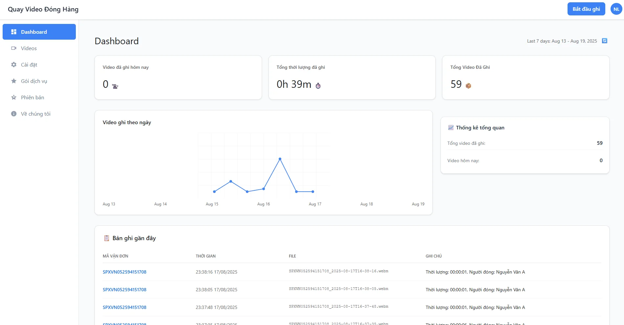Open the Gói dịch vụ page
This screenshot has width=624, height=325.
pos(39,81)
